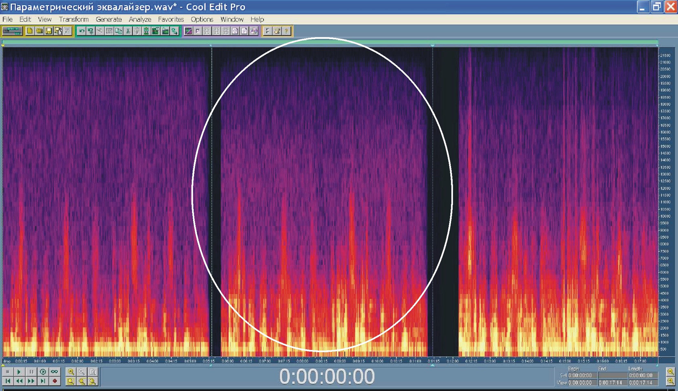The image size is (678, 391).
Task: Open the Favorites menu
Action: [171, 19]
